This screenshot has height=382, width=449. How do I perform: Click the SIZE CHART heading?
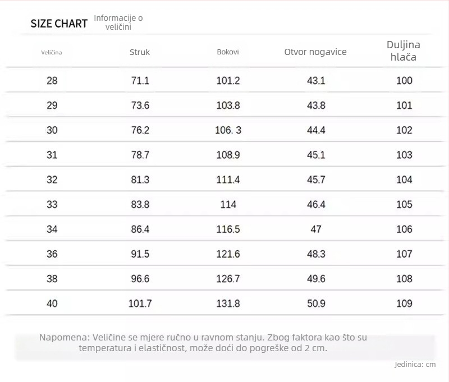[x=59, y=24]
